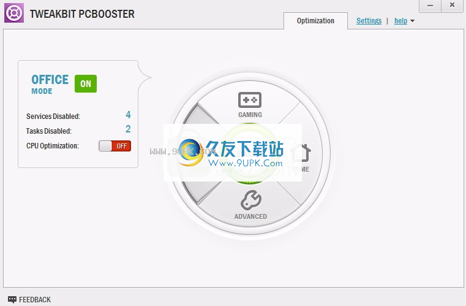Click the OFFICE MODE heading
This screenshot has height=306, width=466.
click(50, 84)
